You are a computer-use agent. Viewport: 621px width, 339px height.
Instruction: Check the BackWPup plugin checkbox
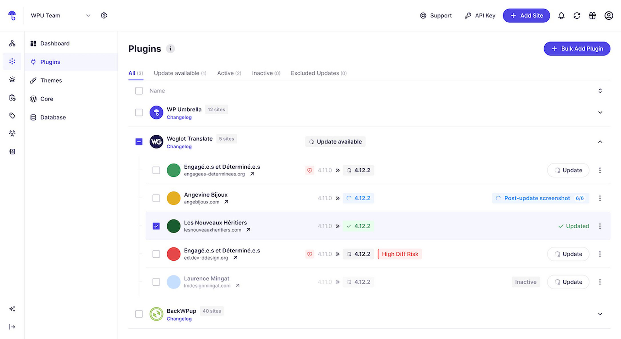pyautogui.click(x=139, y=314)
